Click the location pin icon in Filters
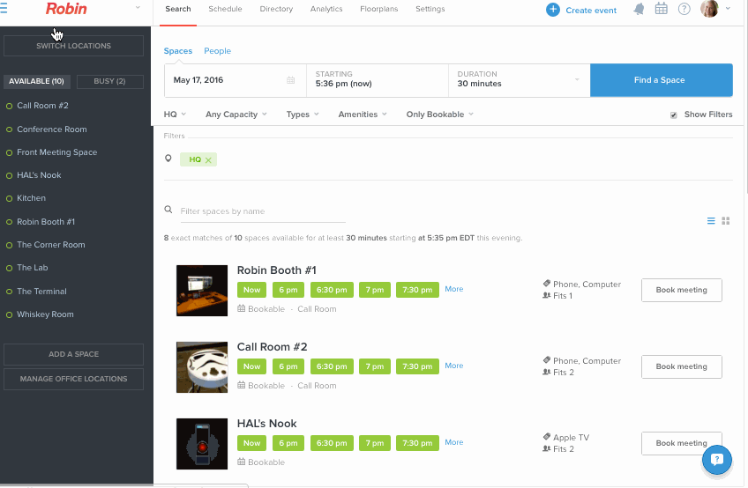The height and width of the screenshot is (488, 748). 168,159
